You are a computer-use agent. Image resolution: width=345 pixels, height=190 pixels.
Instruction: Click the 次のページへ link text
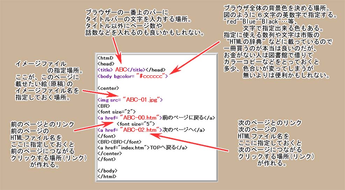[x=178, y=130]
